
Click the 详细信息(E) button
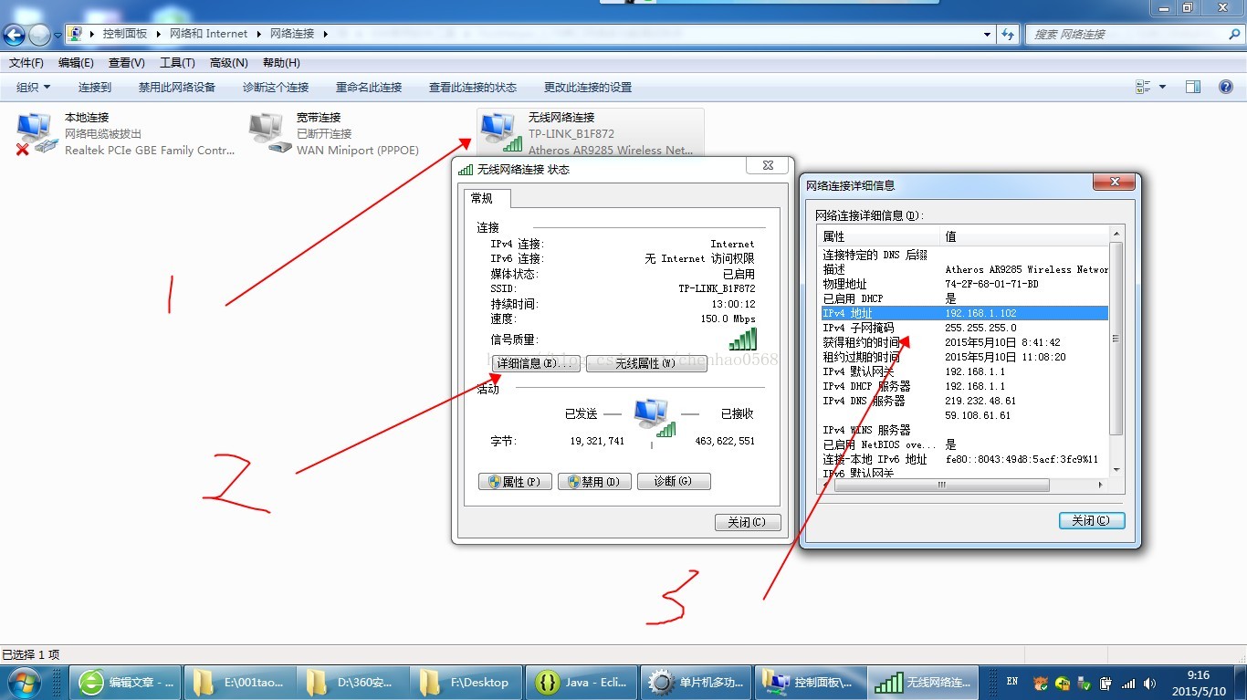(535, 363)
